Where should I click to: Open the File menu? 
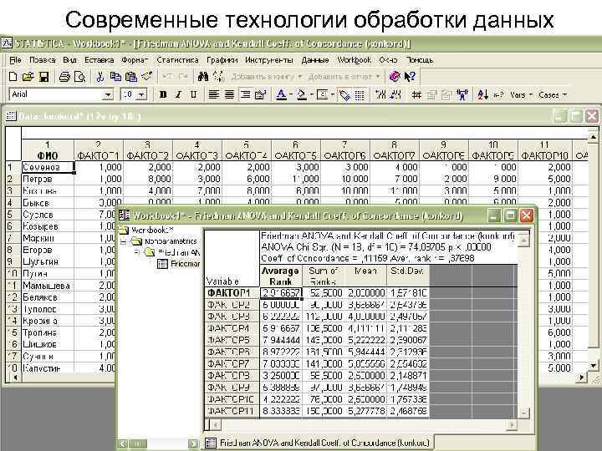click(x=15, y=60)
